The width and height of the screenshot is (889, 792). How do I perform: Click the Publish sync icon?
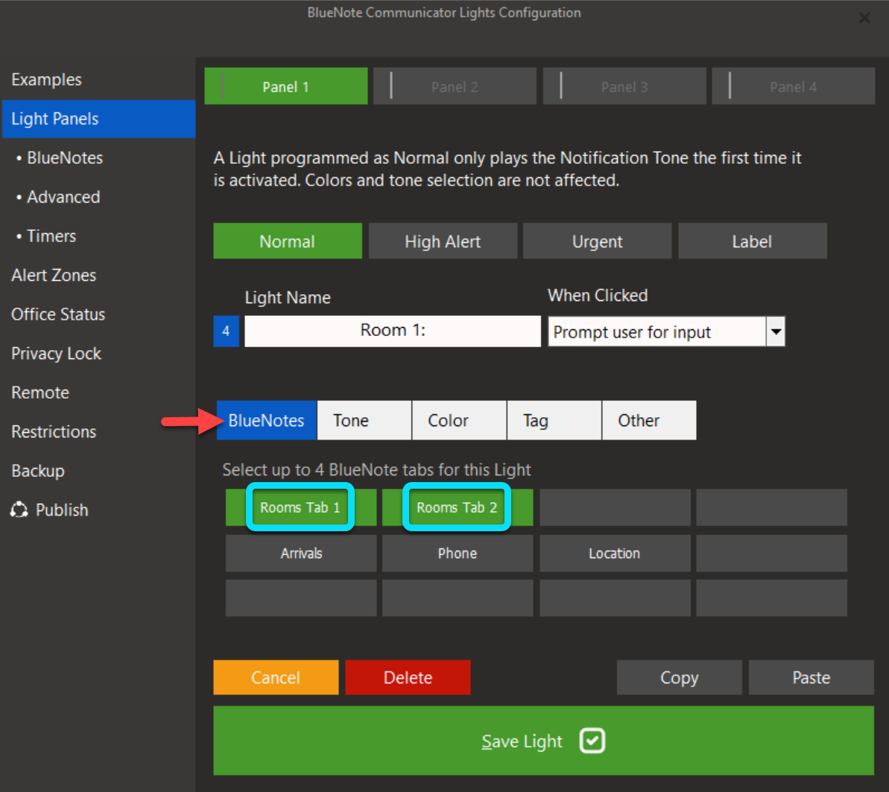tap(19, 510)
